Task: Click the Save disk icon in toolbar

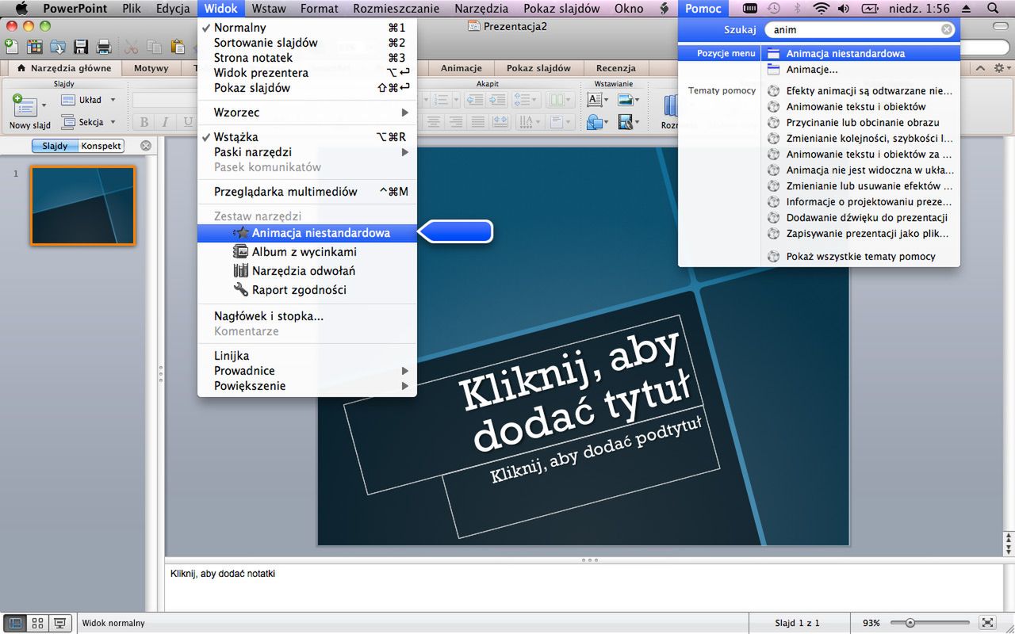Action: [81, 47]
